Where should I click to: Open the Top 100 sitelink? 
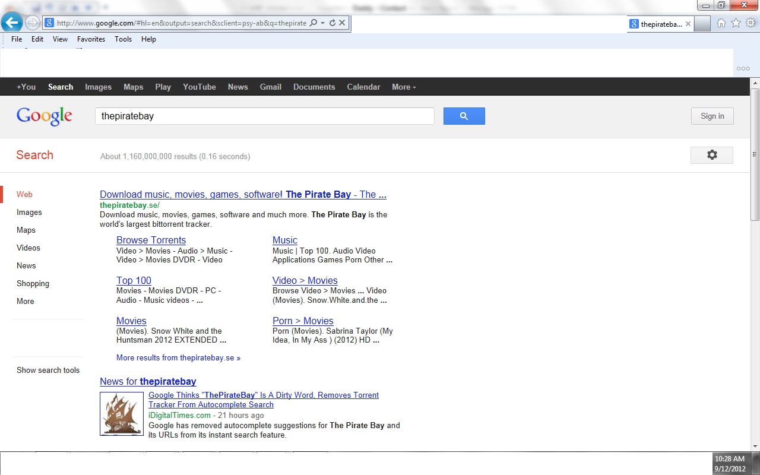coord(134,280)
